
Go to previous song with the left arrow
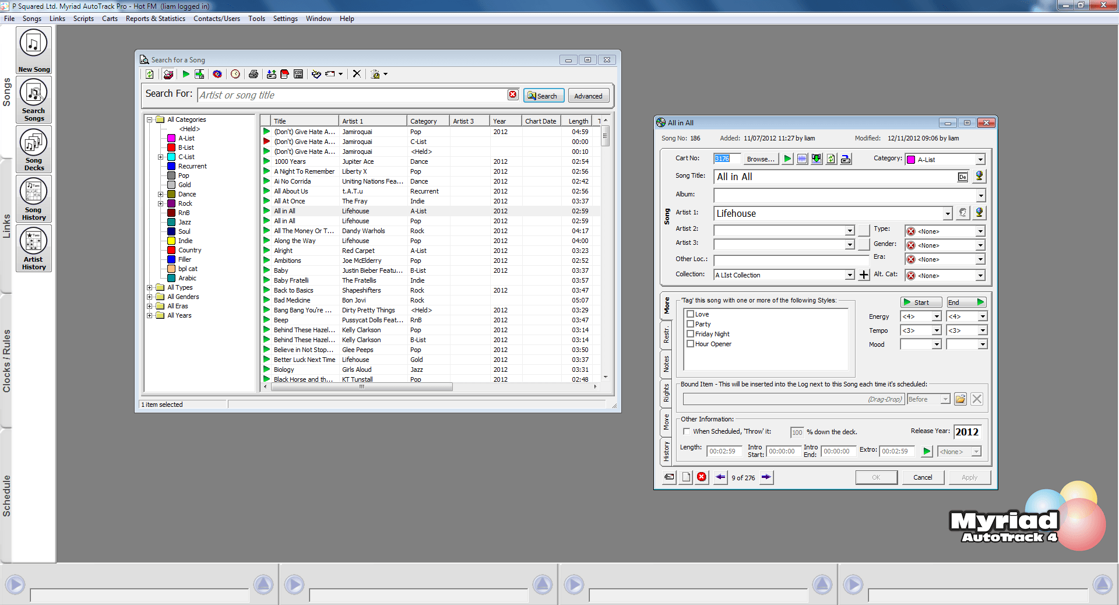point(720,477)
